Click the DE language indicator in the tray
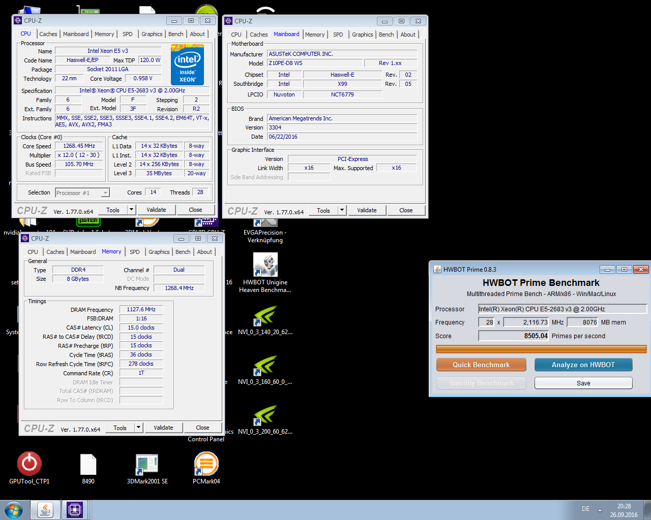This screenshot has height=520, width=651. click(x=585, y=509)
